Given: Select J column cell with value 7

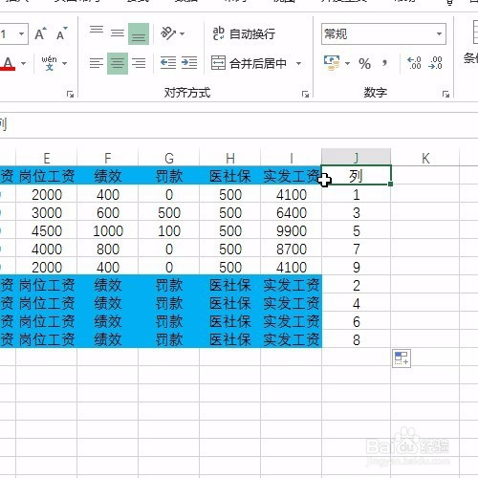Looking at the screenshot, I should pos(357,249).
